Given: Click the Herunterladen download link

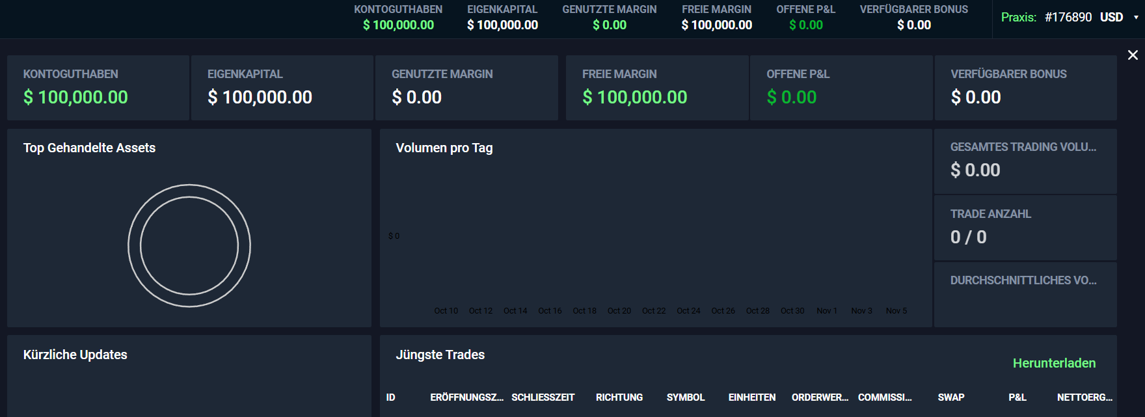Looking at the screenshot, I should (1054, 363).
